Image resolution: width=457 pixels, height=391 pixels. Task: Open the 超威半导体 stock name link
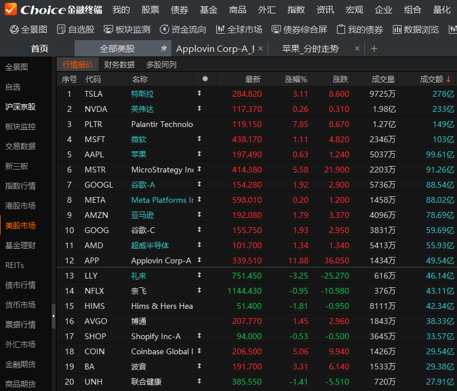pyautogui.click(x=150, y=245)
